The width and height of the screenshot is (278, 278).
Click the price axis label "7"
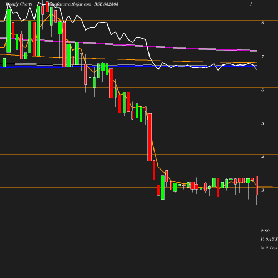point(262,57)
